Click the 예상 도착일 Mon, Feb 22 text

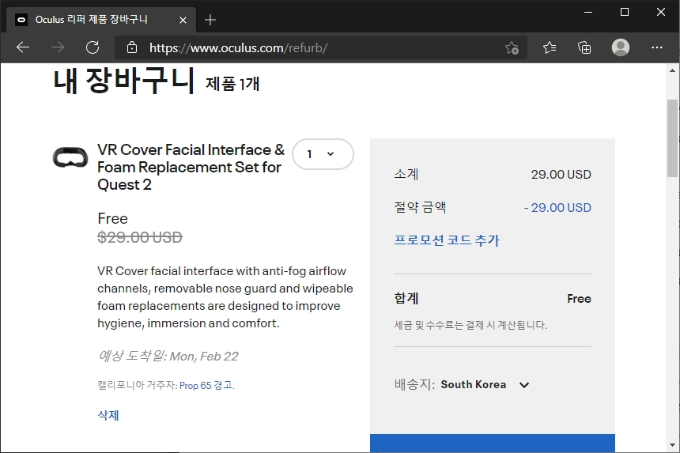pos(168,356)
